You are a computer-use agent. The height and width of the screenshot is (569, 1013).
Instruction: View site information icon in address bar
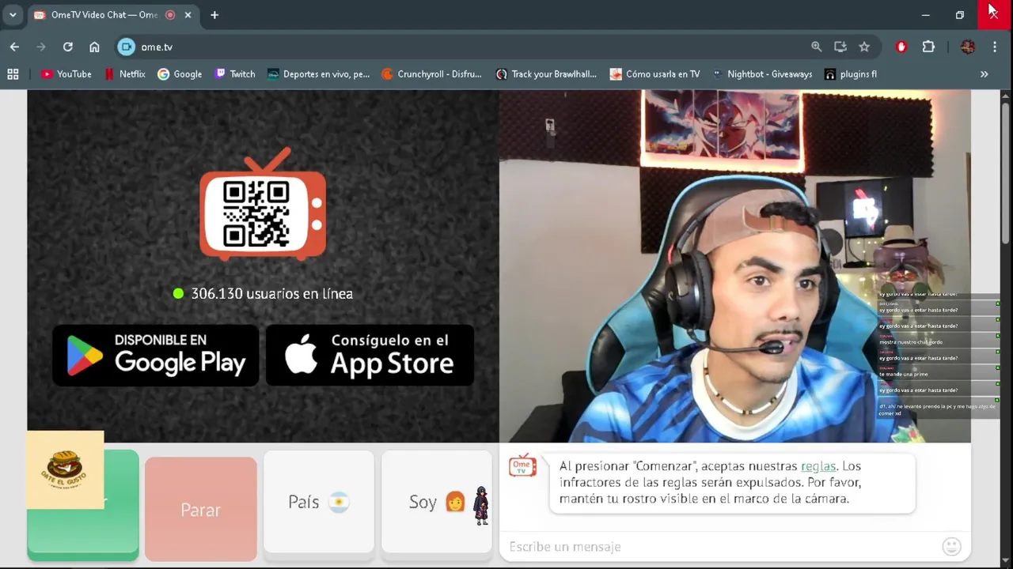click(x=127, y=47)
